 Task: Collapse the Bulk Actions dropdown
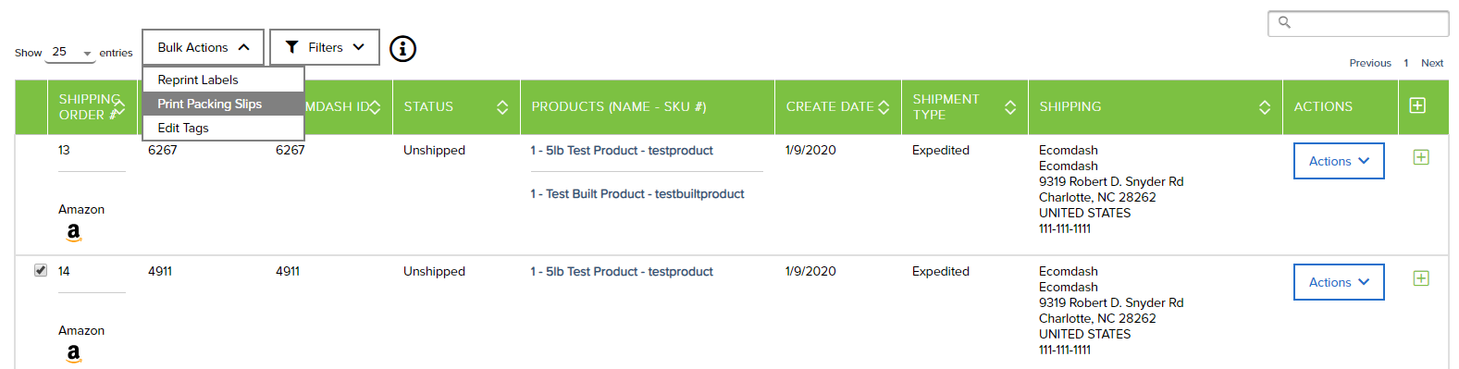click(203, 47)
